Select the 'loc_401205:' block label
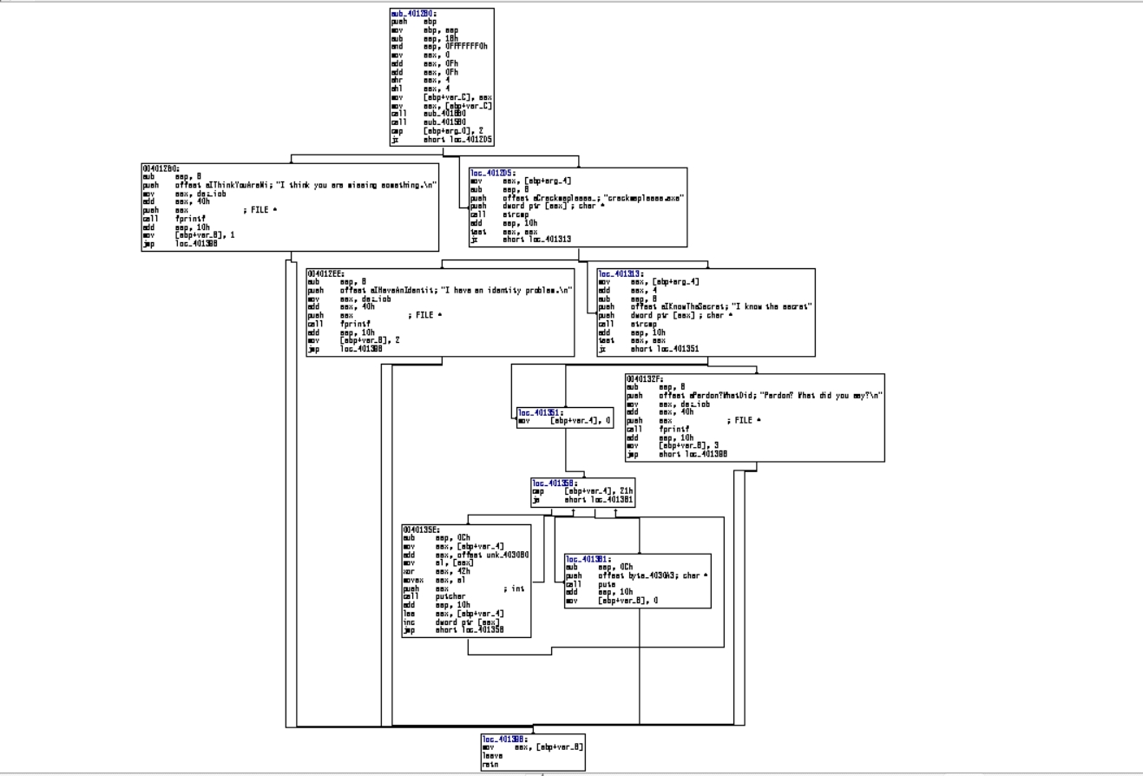 coord(494,173)
